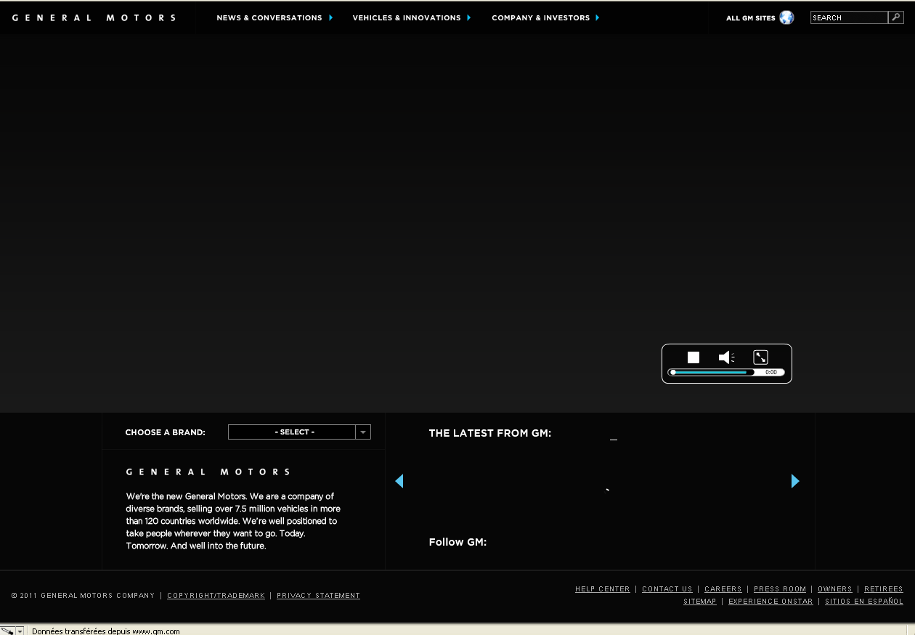This screenshot has height=635, width=915.
Task: Open the Choose a Brand select dropdown
Action: (299, 432)
